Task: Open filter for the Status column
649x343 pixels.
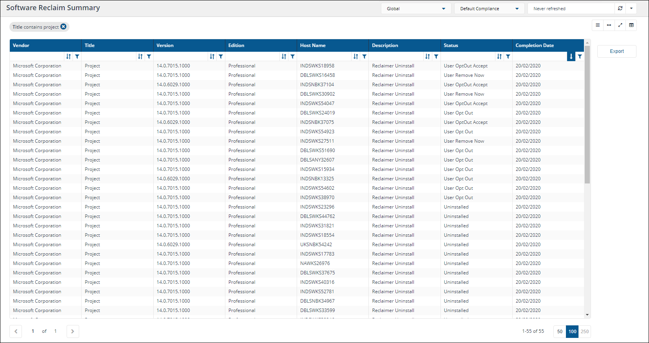Action: [508, 56]
